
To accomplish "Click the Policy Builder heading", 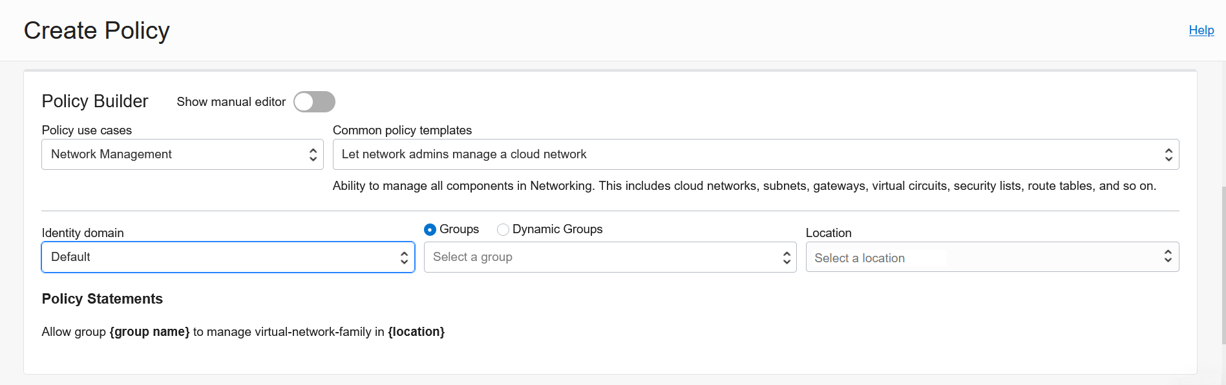I will [95, 101].
